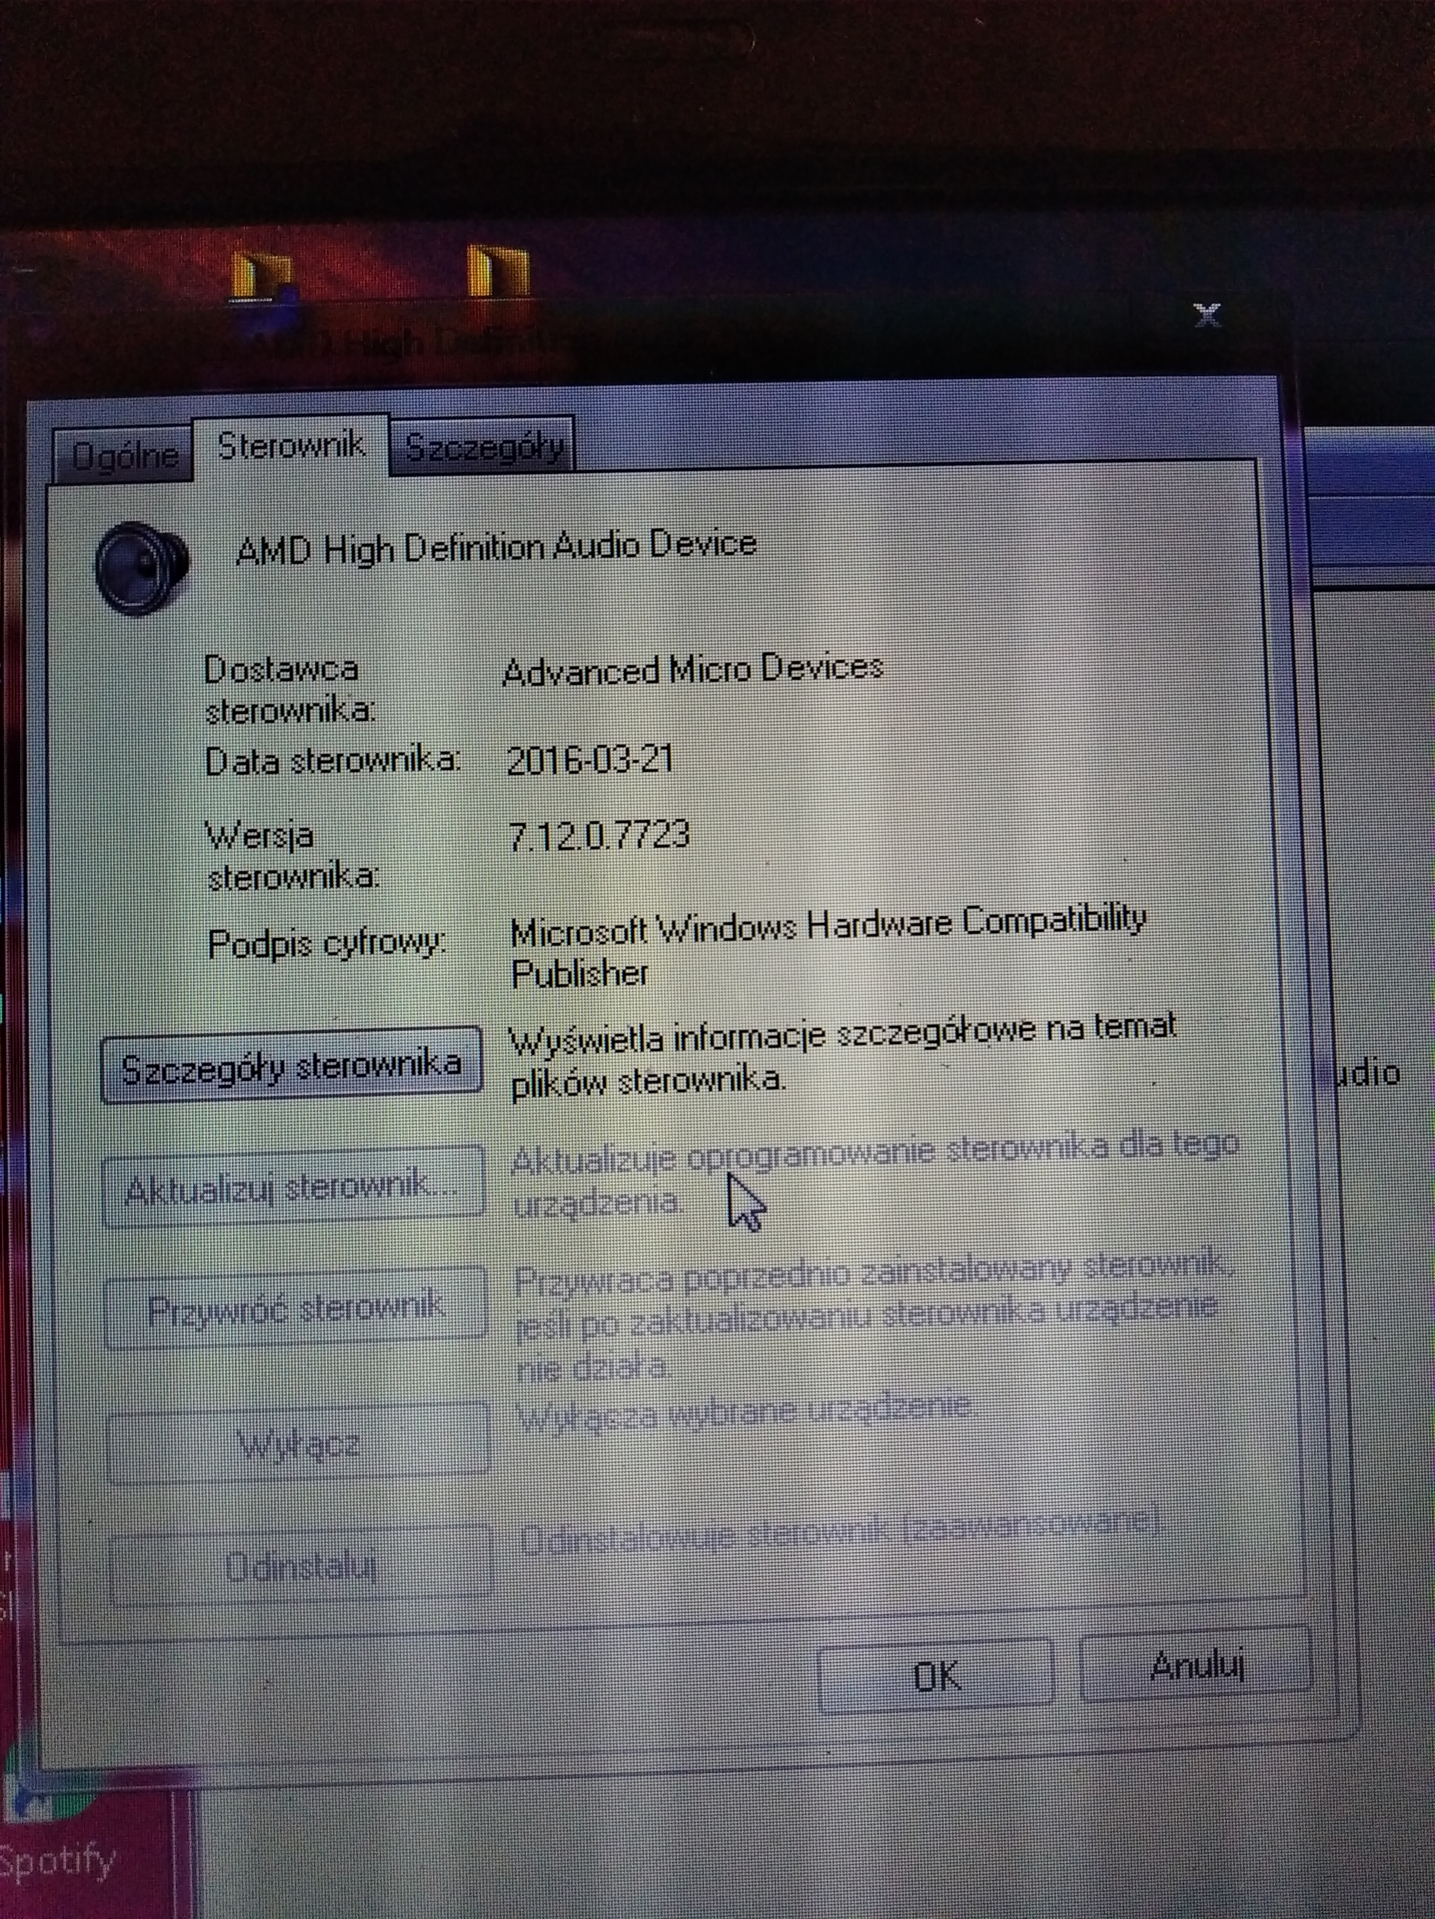The image size is (1435, 1919).
Task: Click the driver date 2016-03-21
Action: pyautogui.click(x=590, y=760)
